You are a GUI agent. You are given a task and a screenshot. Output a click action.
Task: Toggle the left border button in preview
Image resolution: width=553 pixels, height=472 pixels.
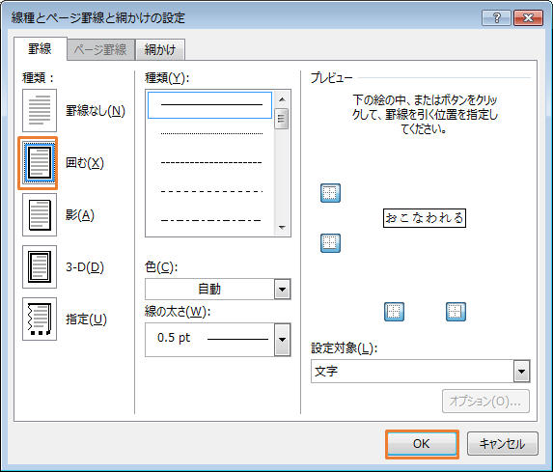click(394, 312)
